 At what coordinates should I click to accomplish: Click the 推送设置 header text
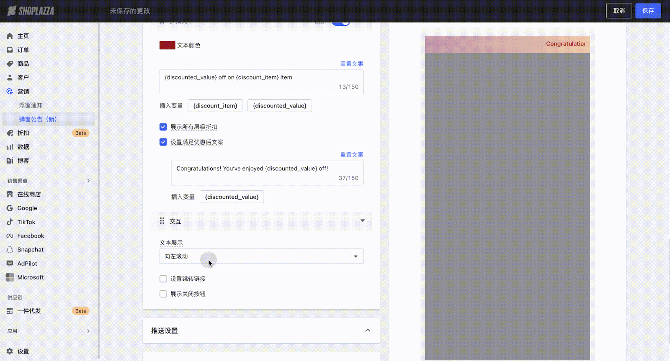pyautogui.click(x=165, y=330)
